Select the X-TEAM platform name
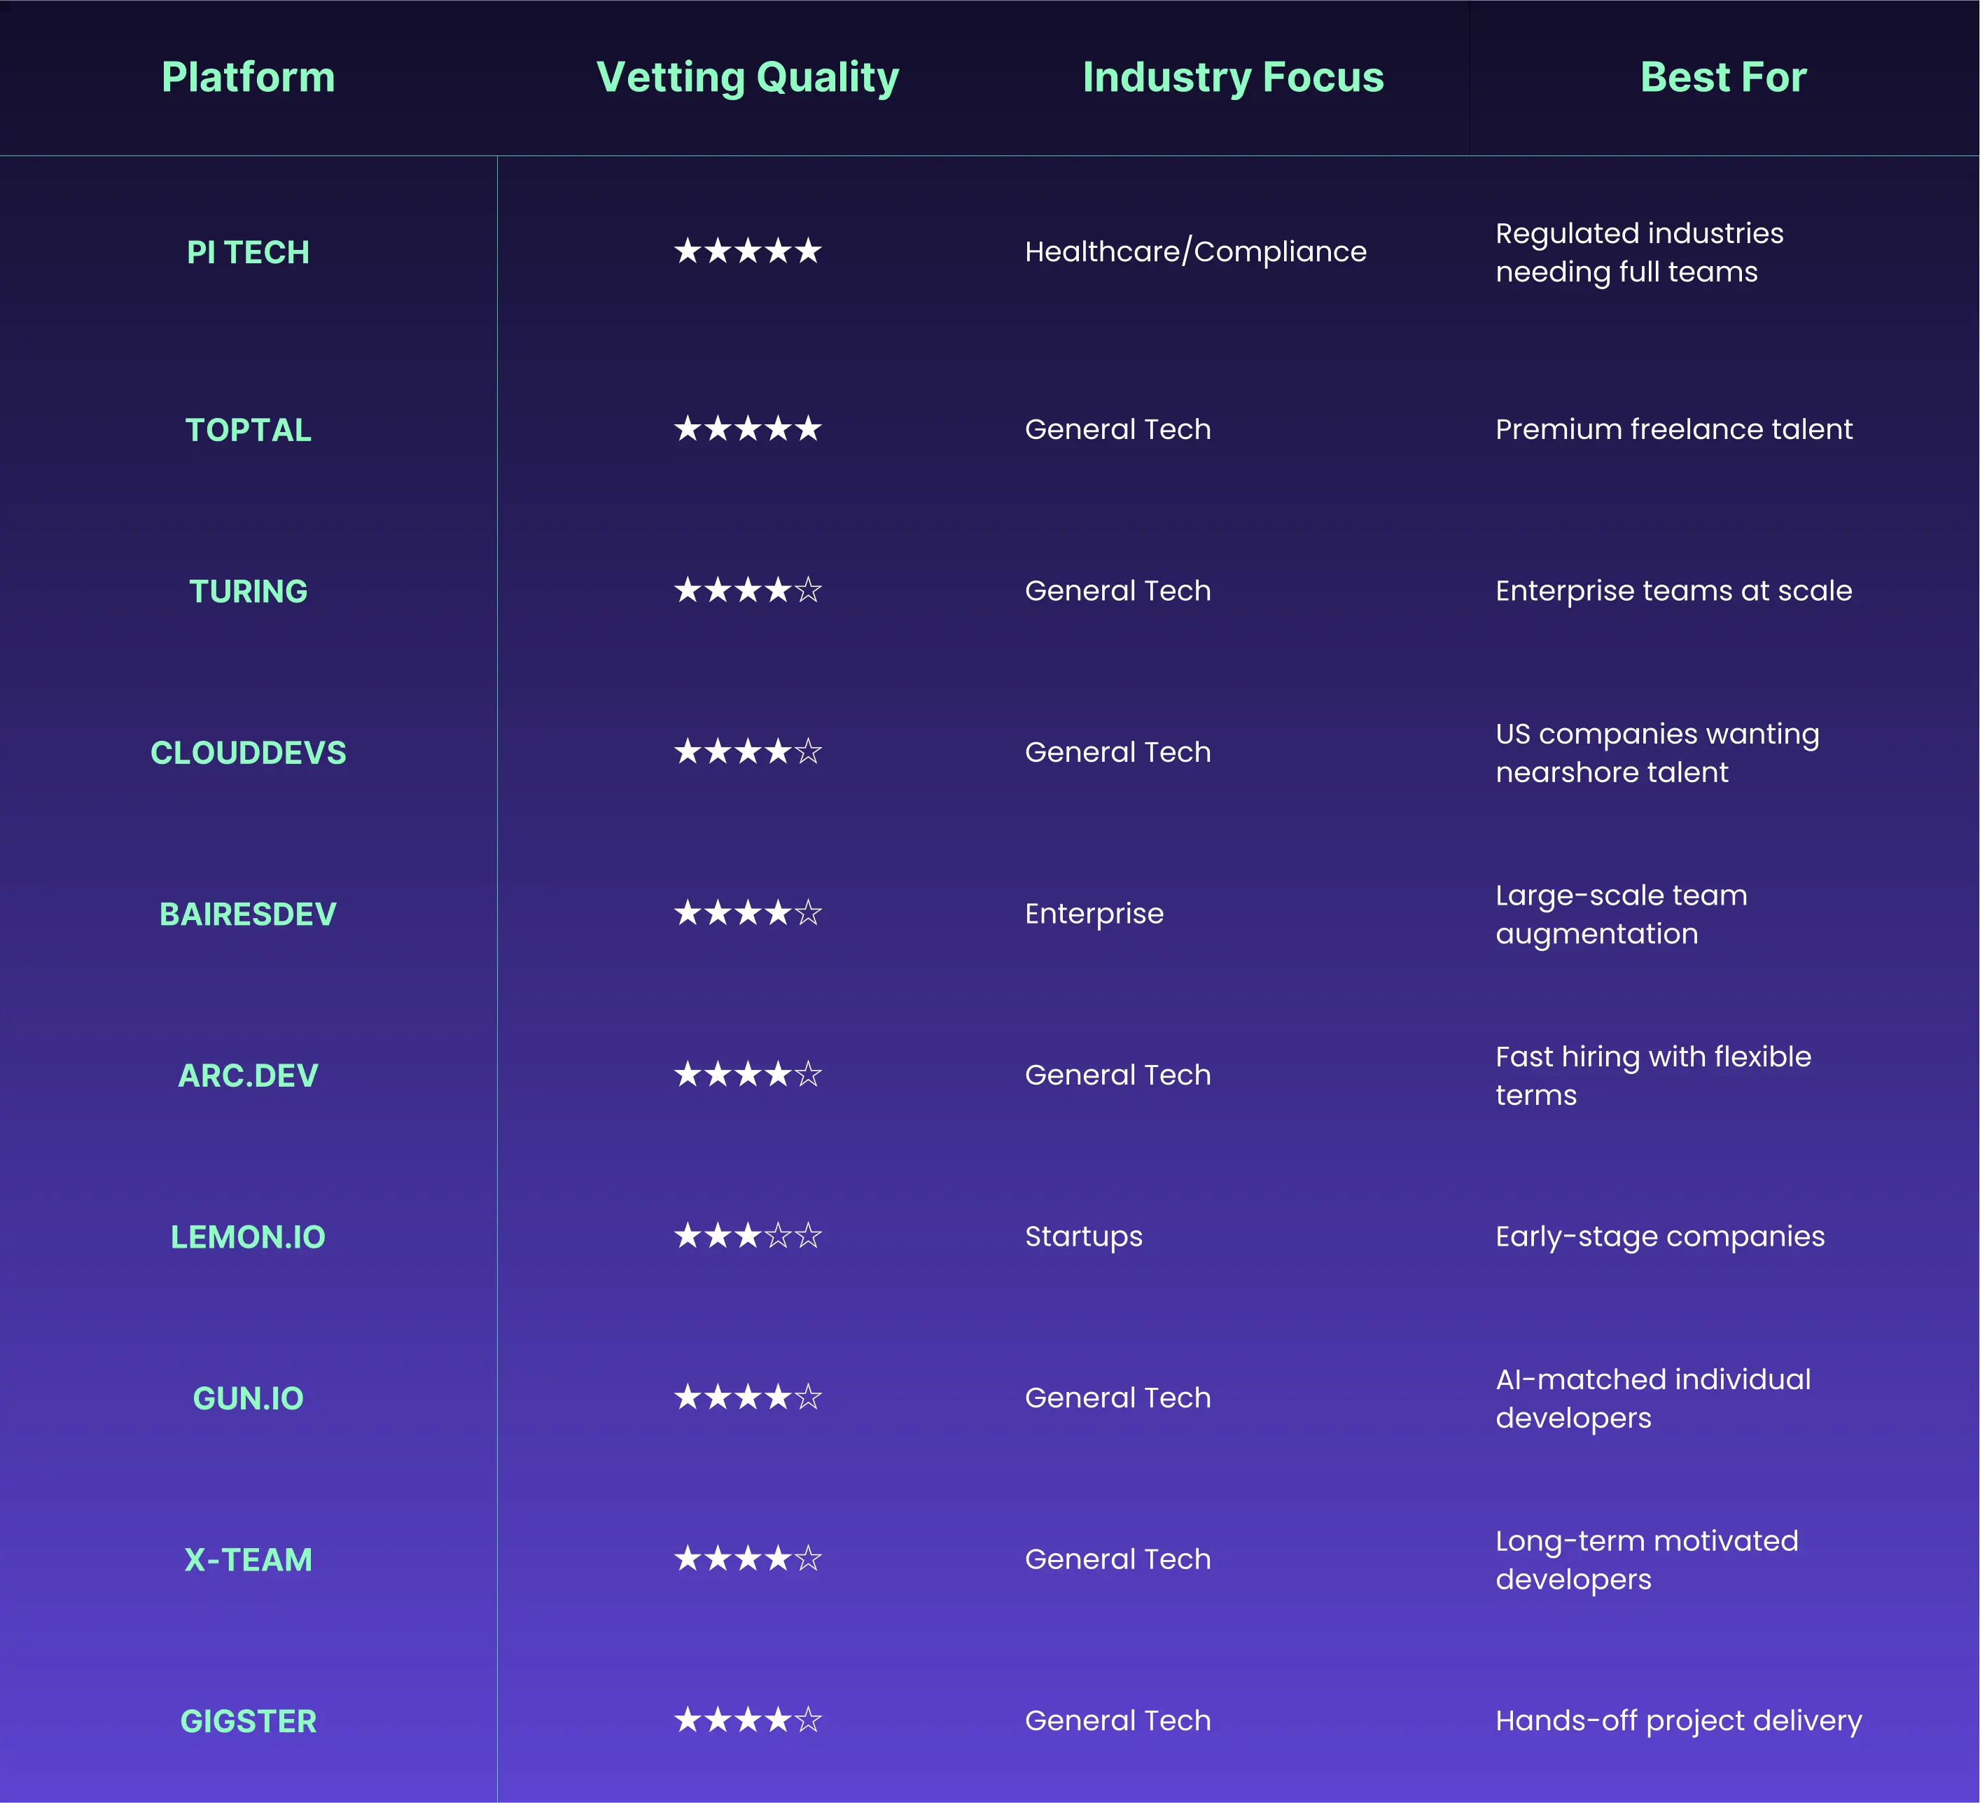The height and width of the screenshot is (1803, 1980). [249, 1559]
